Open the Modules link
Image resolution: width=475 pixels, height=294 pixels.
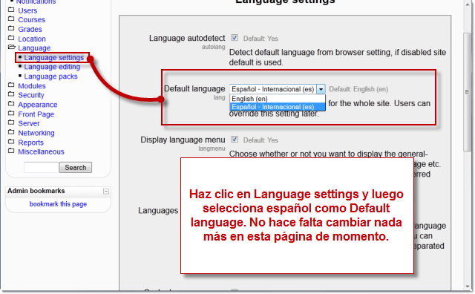click(32, 86)
